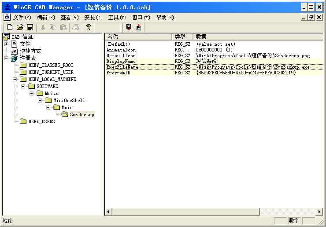
Task: Collapse the SOFTWARE tree node
Action: (23, 86)
